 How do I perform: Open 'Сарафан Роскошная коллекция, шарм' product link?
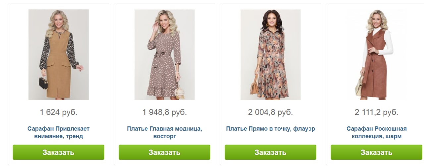377,132
